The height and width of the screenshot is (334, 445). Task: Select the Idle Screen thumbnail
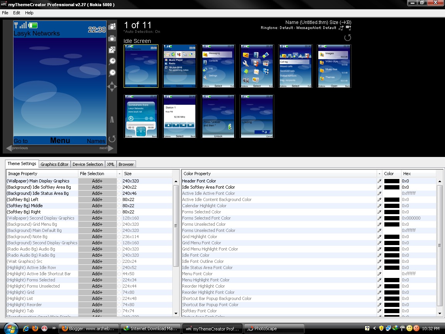coord(141,66)
